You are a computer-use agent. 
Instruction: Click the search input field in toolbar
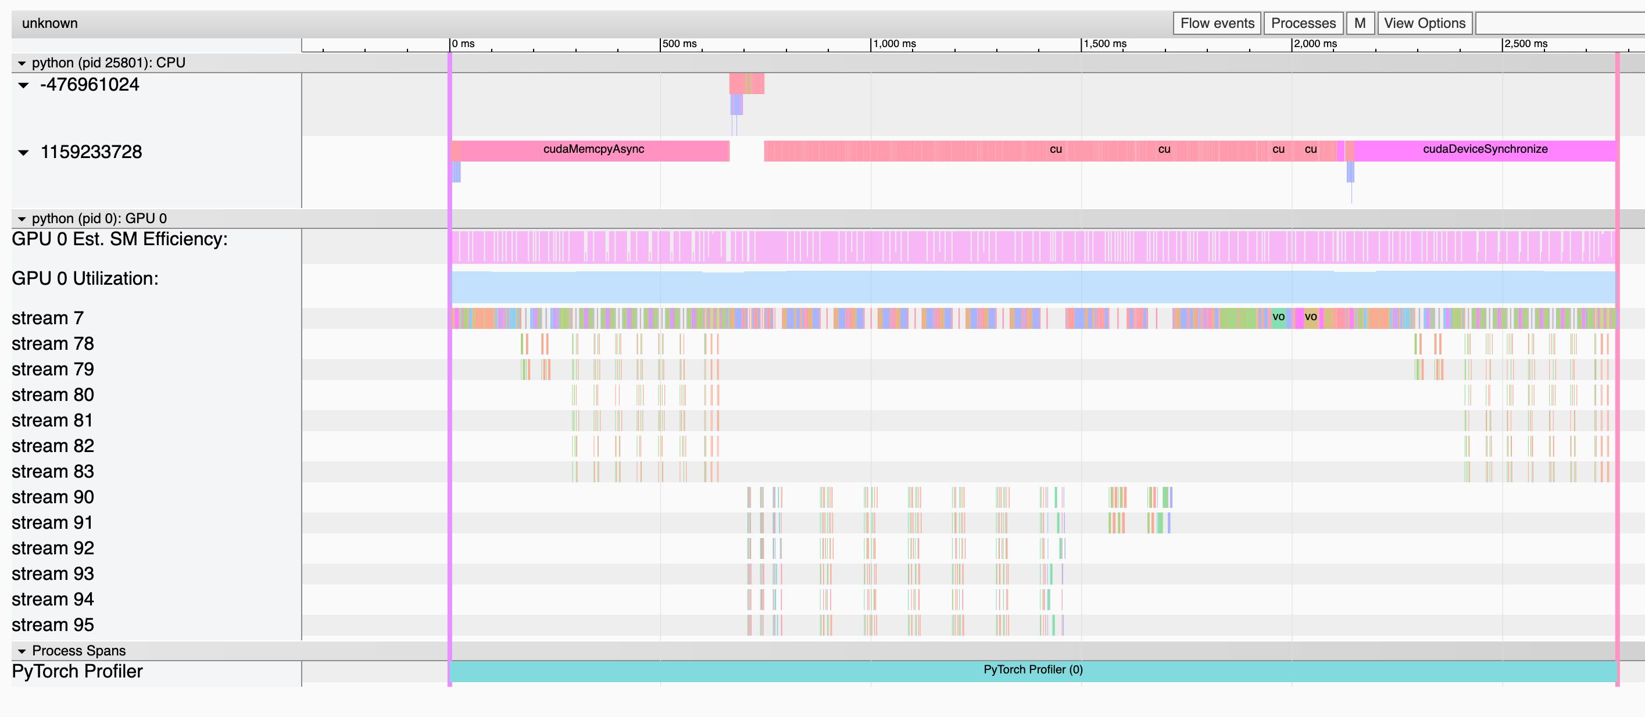[1558, 24]
